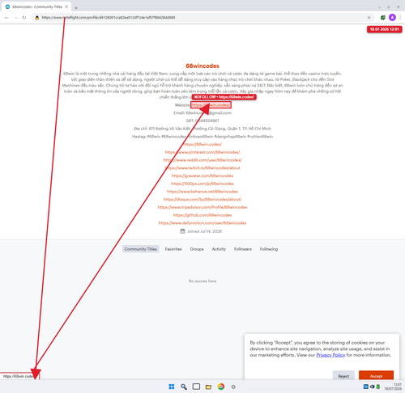This screenshot has width=405, height=393.
Task: Open the disqus.com link
Action: [202, 199]
